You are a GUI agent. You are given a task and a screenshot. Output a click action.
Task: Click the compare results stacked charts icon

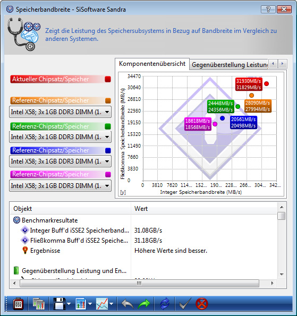click(x=38, y=304)
